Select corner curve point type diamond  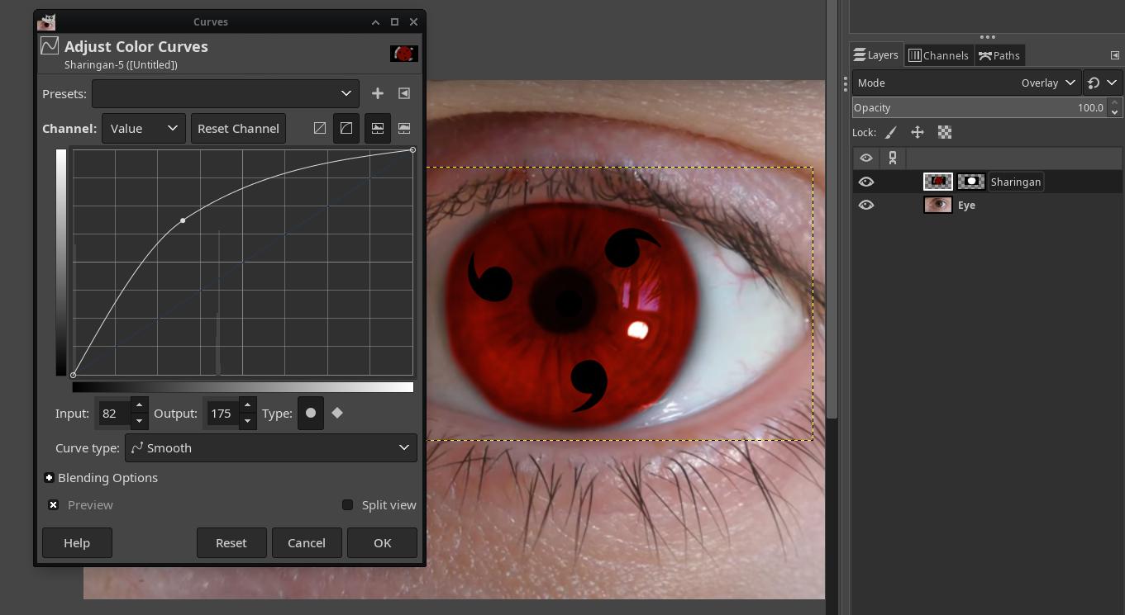(337, 413)
